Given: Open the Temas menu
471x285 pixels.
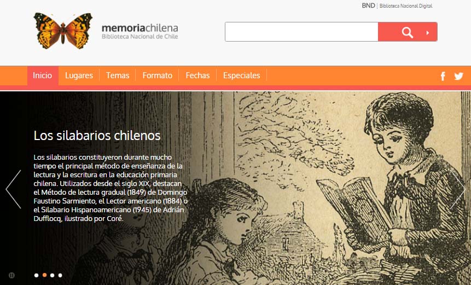Looking at the screenshot, I should pyautogui.click(x=118, y=75).
